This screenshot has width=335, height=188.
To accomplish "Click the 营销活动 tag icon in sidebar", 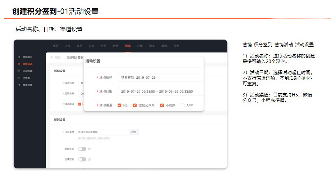I will coord(19,64).
